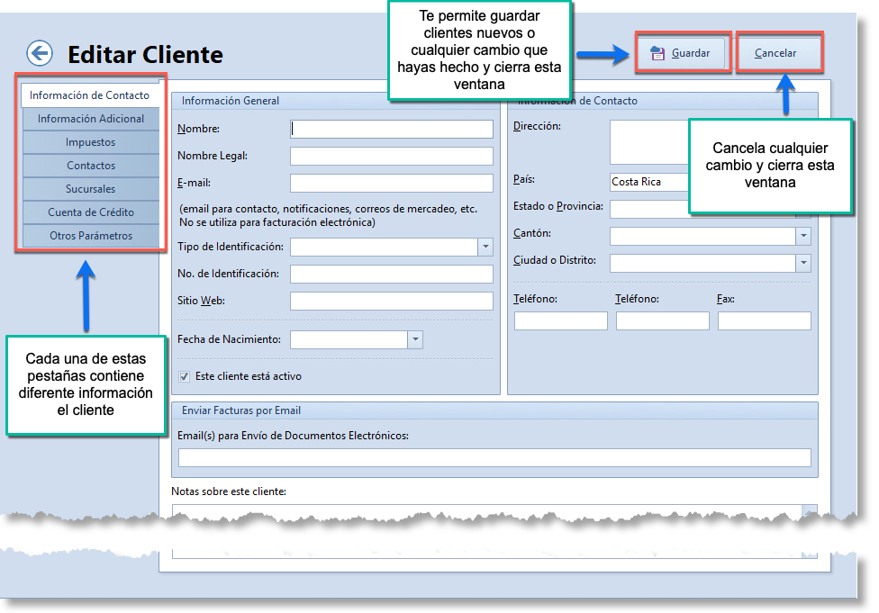
Task: Expand the Cantón dropdown arrow
Action: (x=803, y=236)
